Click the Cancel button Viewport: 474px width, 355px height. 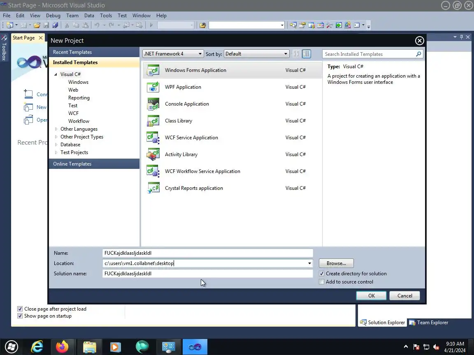pyautogui.click(x=404, y=295)
